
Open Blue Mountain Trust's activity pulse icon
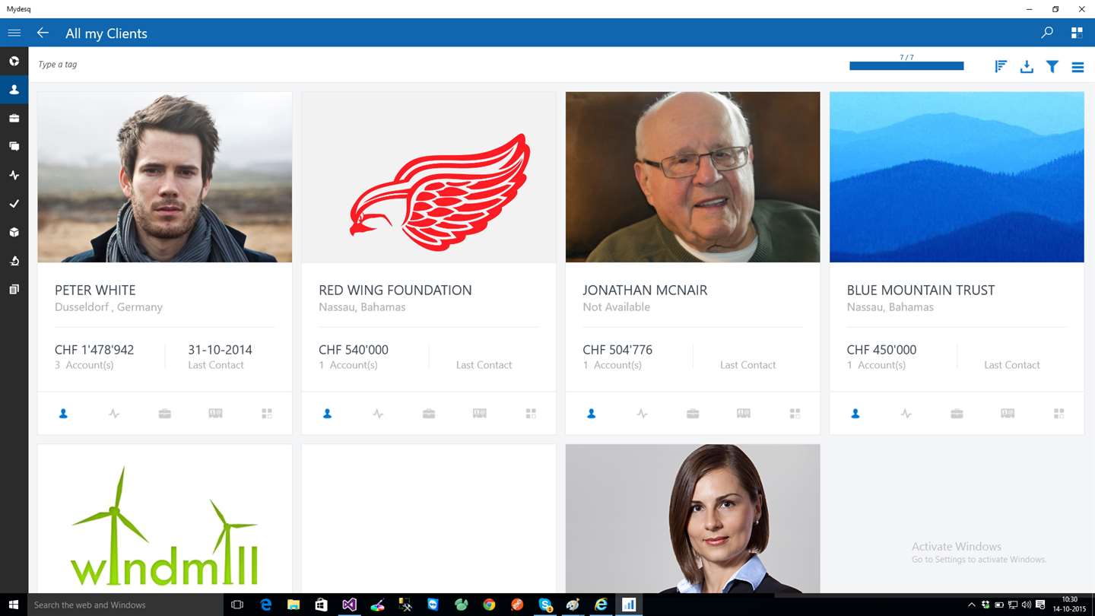click(x=906, y=414)
